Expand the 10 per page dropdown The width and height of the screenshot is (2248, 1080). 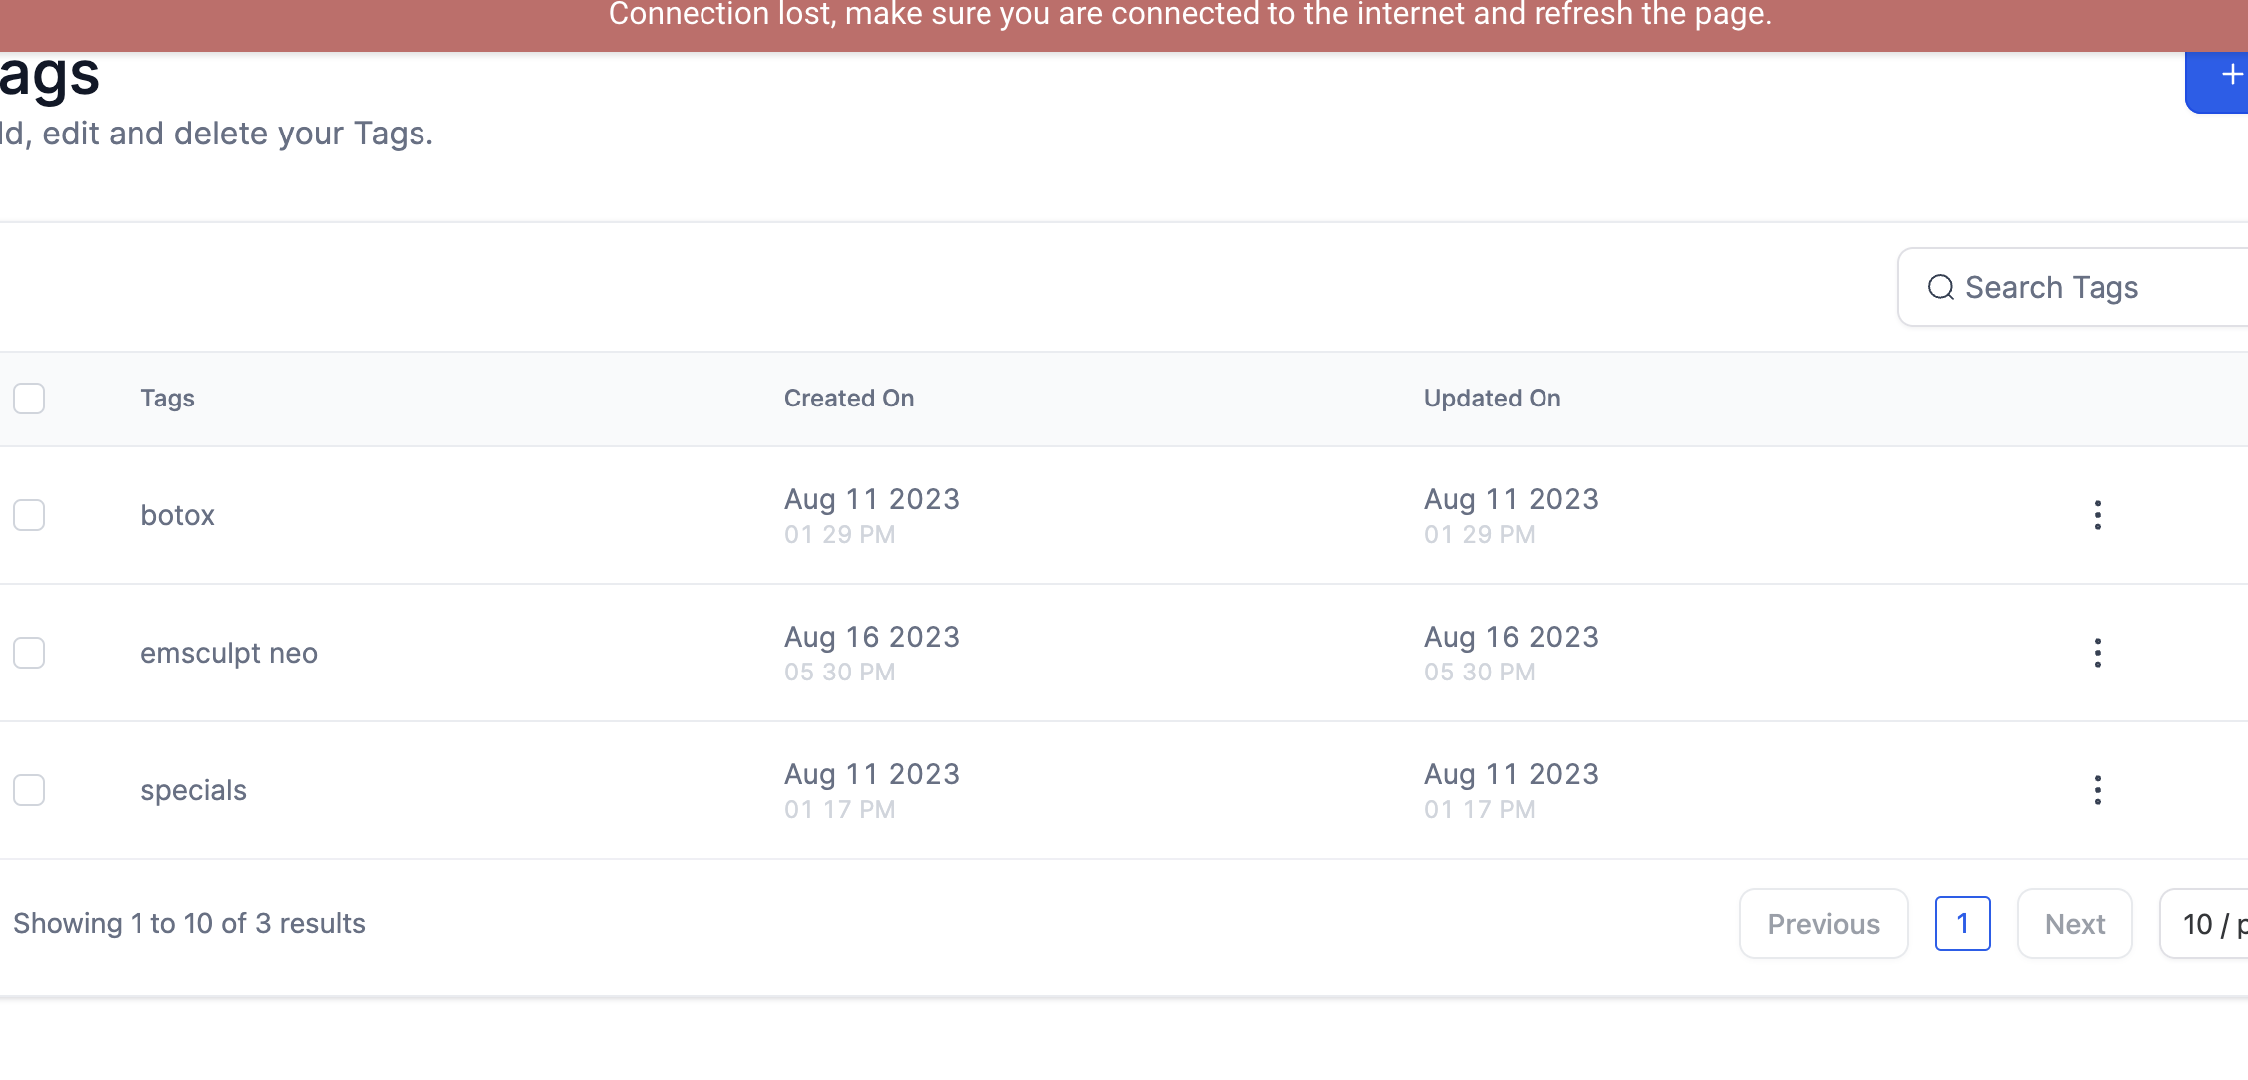coord(2204,924)
